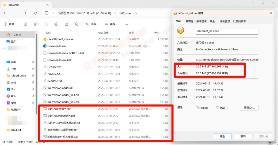Screen dimensions: 278x145
Task: Click the pin icon next to 音乐
Action: [x=33, y=96]
